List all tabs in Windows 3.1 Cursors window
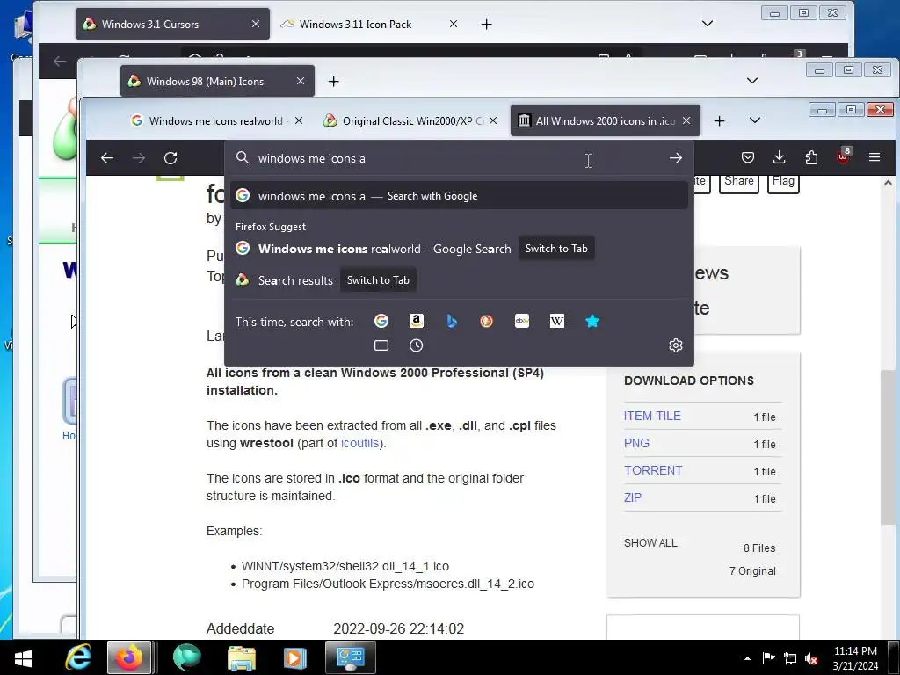The width and height of the screenshot is (900, 675). tap(708, 24)
